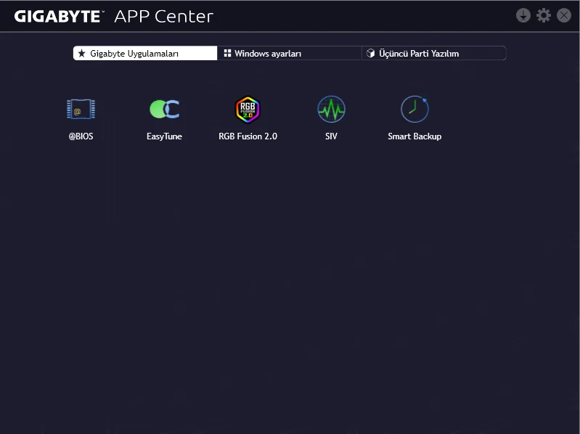Open the SIV heartbeat monitor icon
This screenshot has width=580, height=434.
pos(331,109)
